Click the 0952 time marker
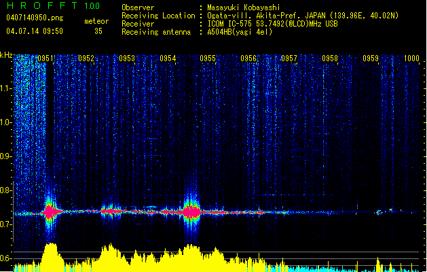 tap(86, 58)
